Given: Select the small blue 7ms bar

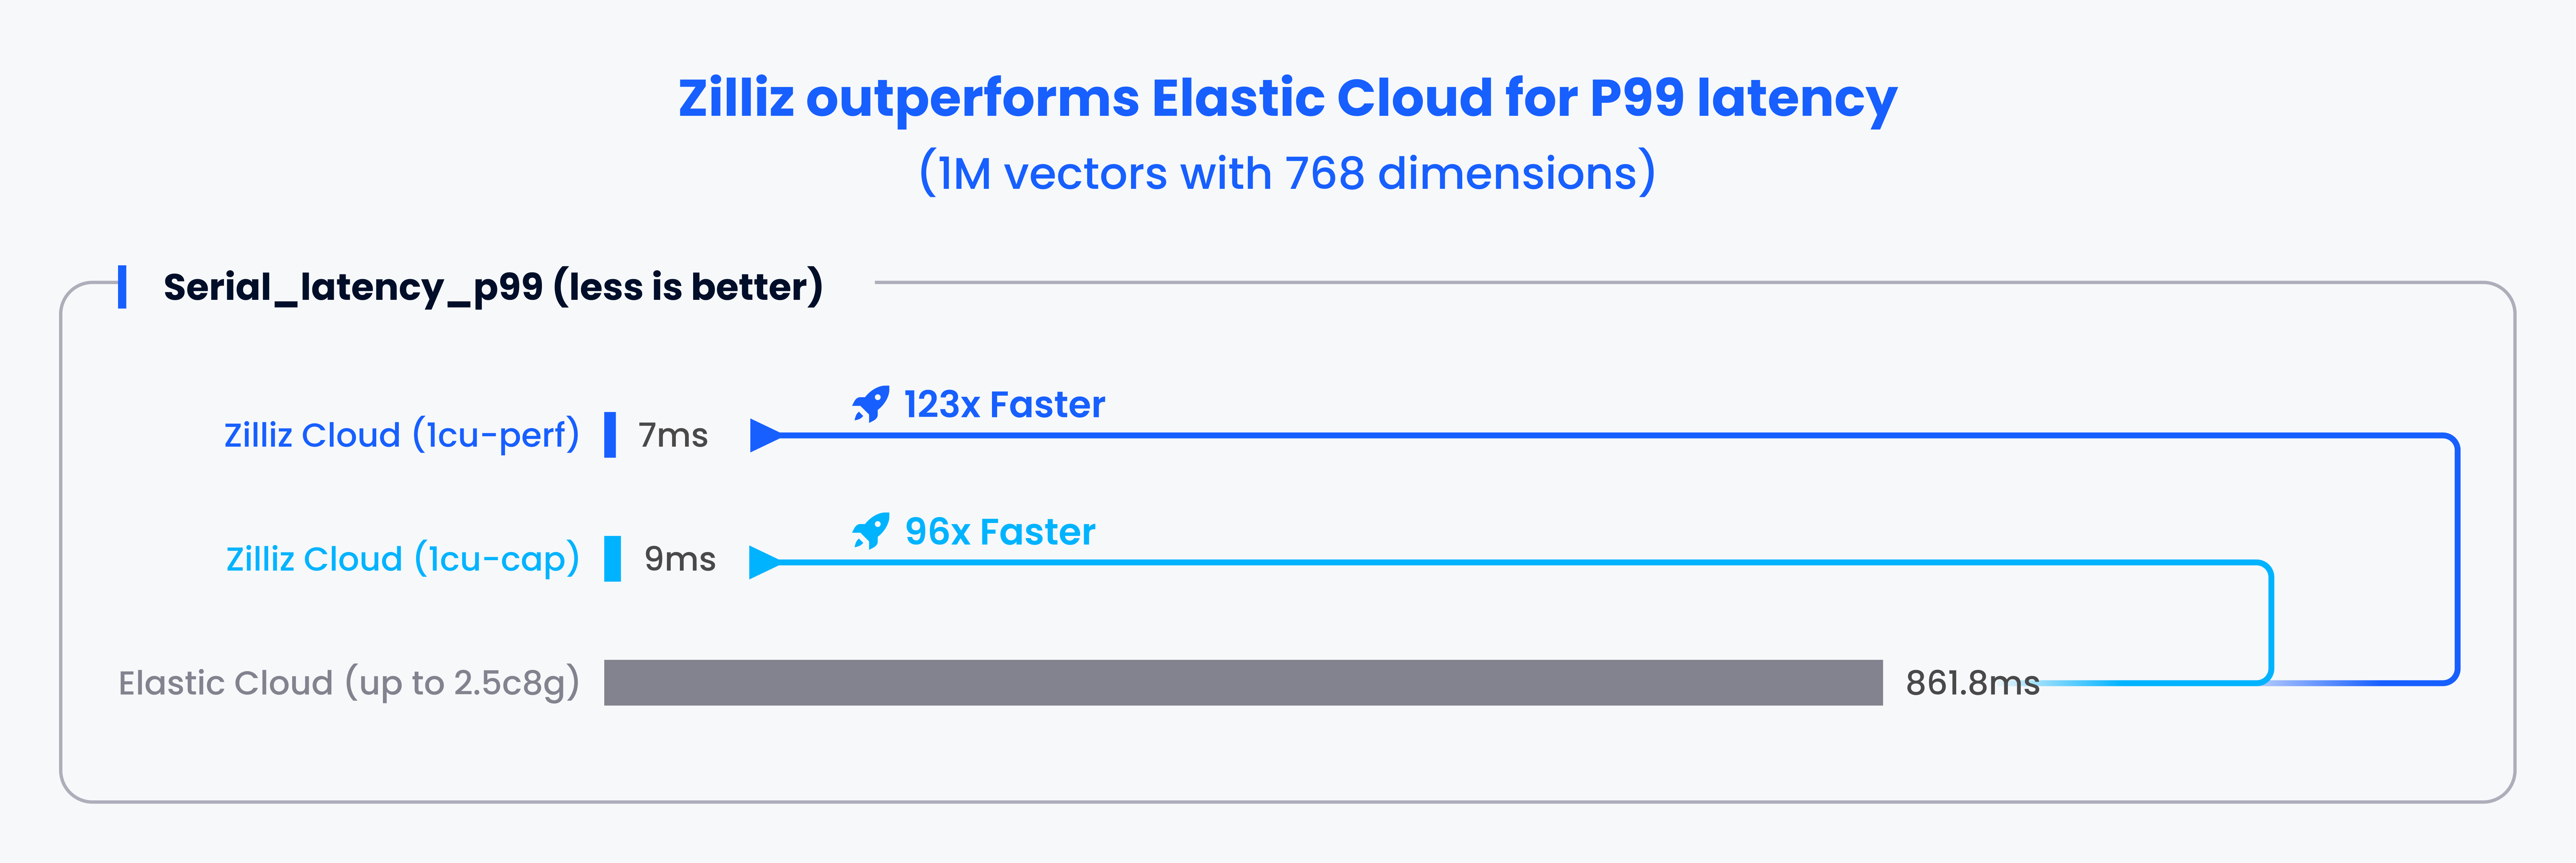Looking at the screenshot, I should point(610,435).
